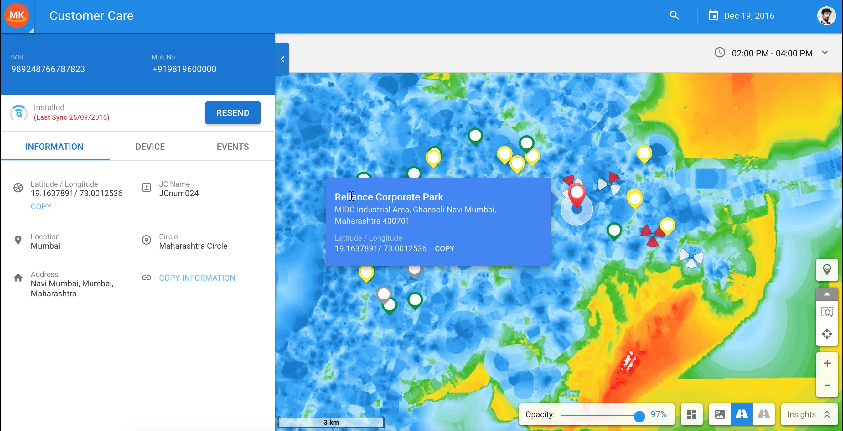Open the user profile avatar
This screenshot has width=843, height=431.
(x=826, y=16)
